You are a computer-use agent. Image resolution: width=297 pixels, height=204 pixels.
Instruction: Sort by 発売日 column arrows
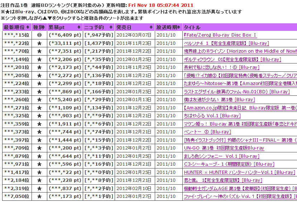[151, 27]
